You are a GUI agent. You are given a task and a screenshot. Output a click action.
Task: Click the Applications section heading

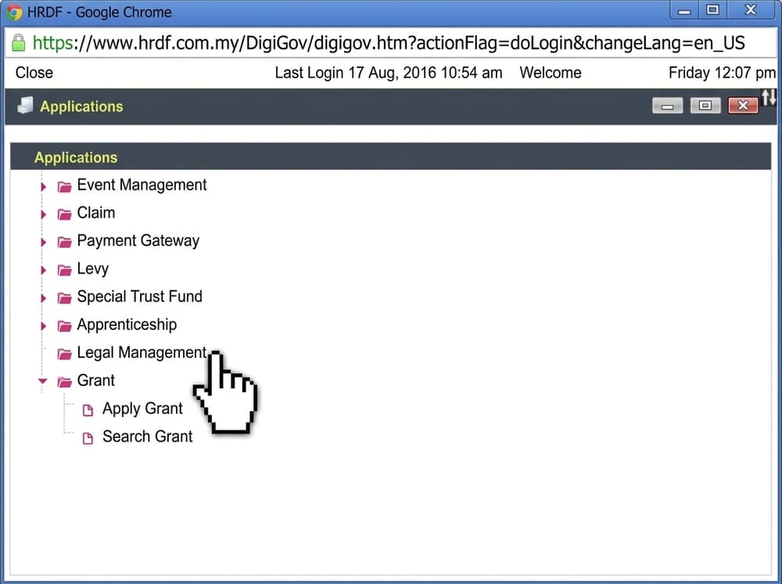point(76,158)
